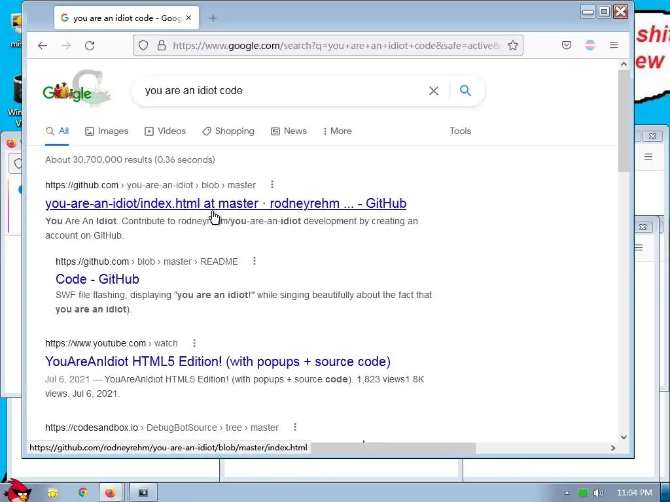This screenshot has width=670, height=502.
Task: Clear the search box with the X
Action: pos(434,90)
